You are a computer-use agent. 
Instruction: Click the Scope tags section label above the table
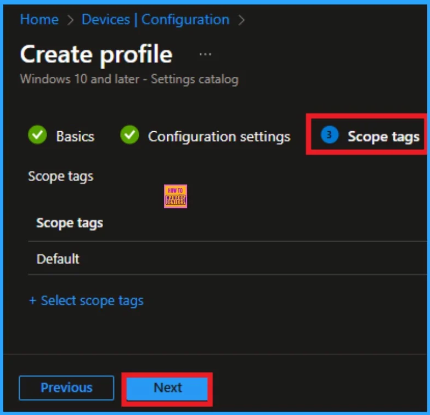pyautogui.click(x=60, y=176)
